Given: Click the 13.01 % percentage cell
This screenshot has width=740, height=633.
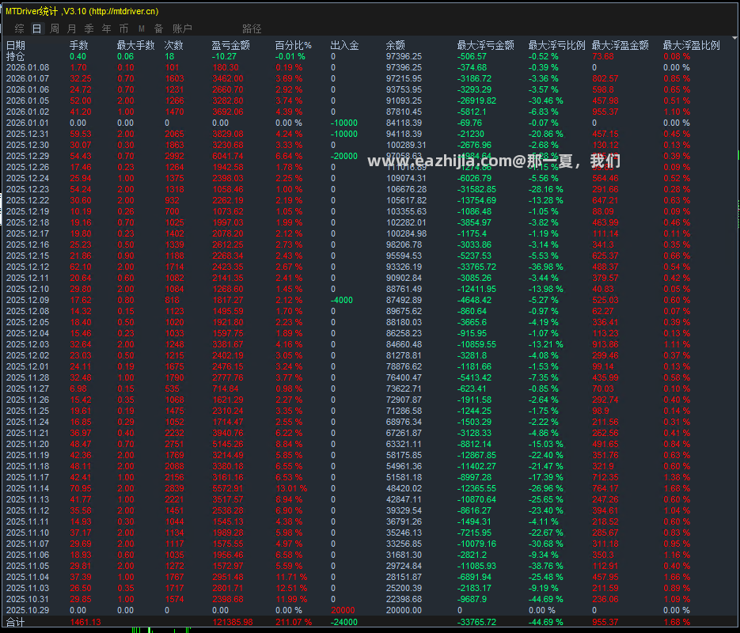Looking at the screenshot, I should [x=291, y=488].
